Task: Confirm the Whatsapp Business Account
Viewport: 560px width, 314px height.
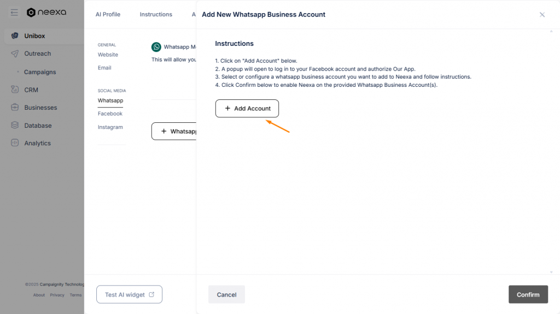Action: 528,294
